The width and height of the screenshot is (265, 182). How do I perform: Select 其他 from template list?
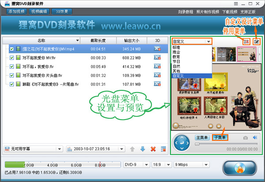pos(192,71)
